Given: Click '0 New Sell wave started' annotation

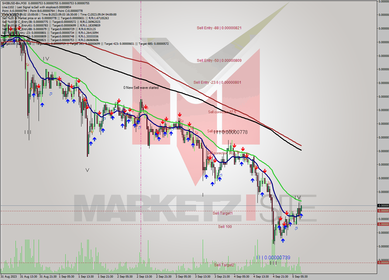Looking at the screenshot, I should tap(141, 87).
